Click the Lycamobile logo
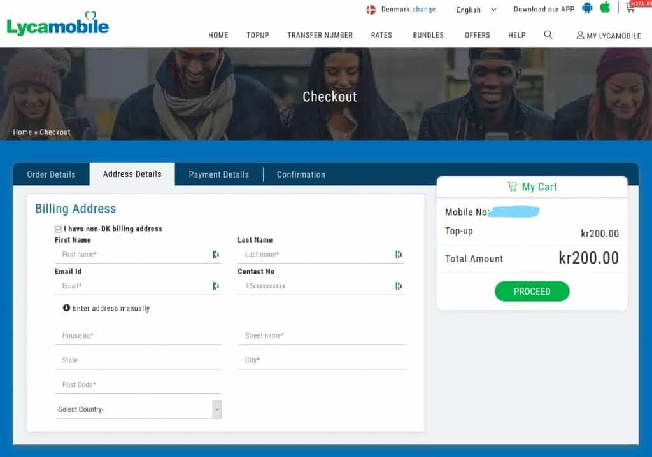Image resolution: width=652 pixels, height=457 pixels. pyautogui.click(x=58, y=25)
